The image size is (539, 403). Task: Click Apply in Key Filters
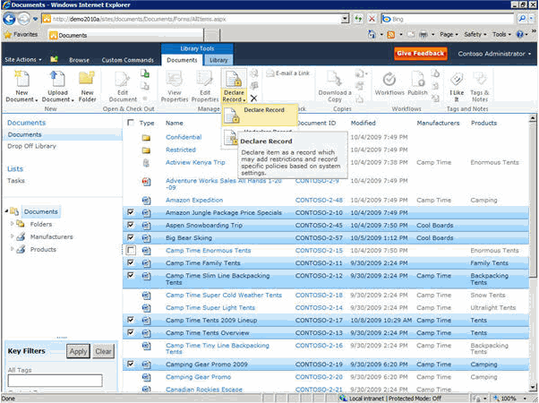click(79, 351)
